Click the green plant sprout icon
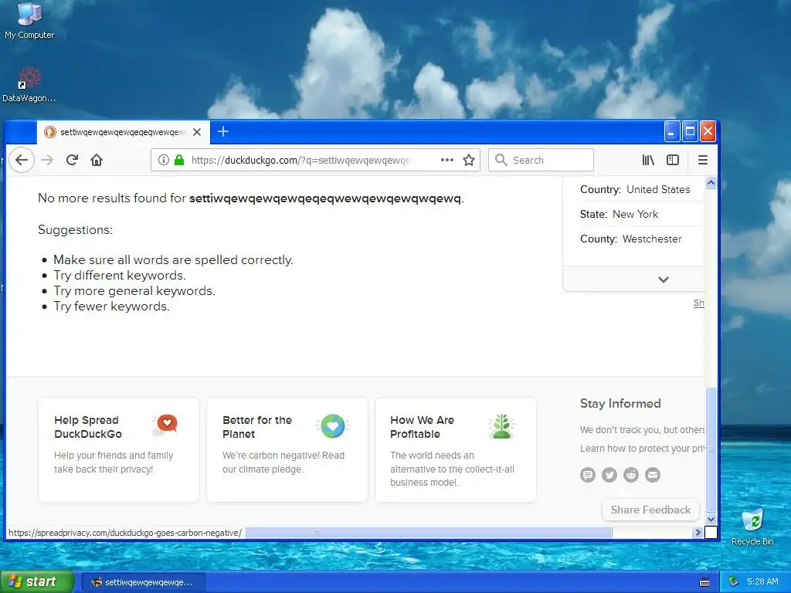791x593 pixels. 501,426
